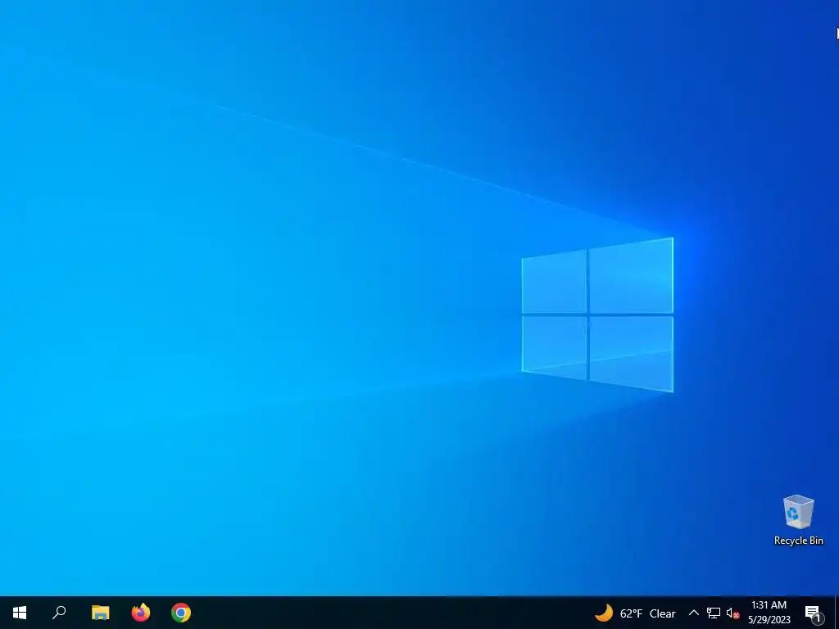Viewport: 839px width, 629px height.
Task: Launch Google Chrome from the taskbar
Action: tap(181, 613)
